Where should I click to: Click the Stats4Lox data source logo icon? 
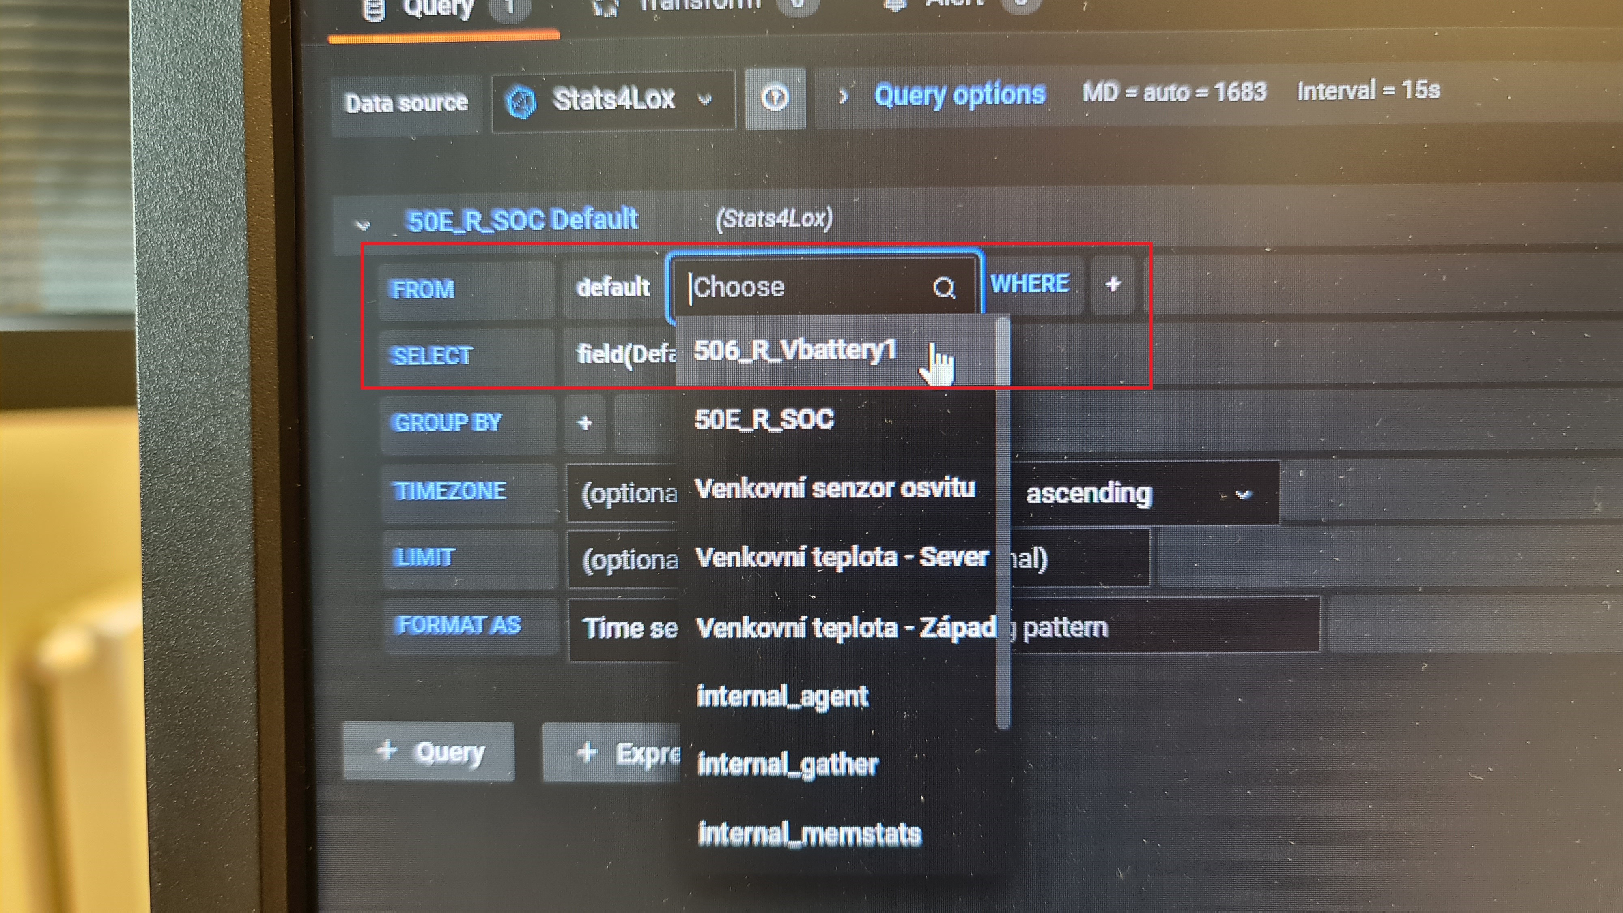tap(521, 101)
